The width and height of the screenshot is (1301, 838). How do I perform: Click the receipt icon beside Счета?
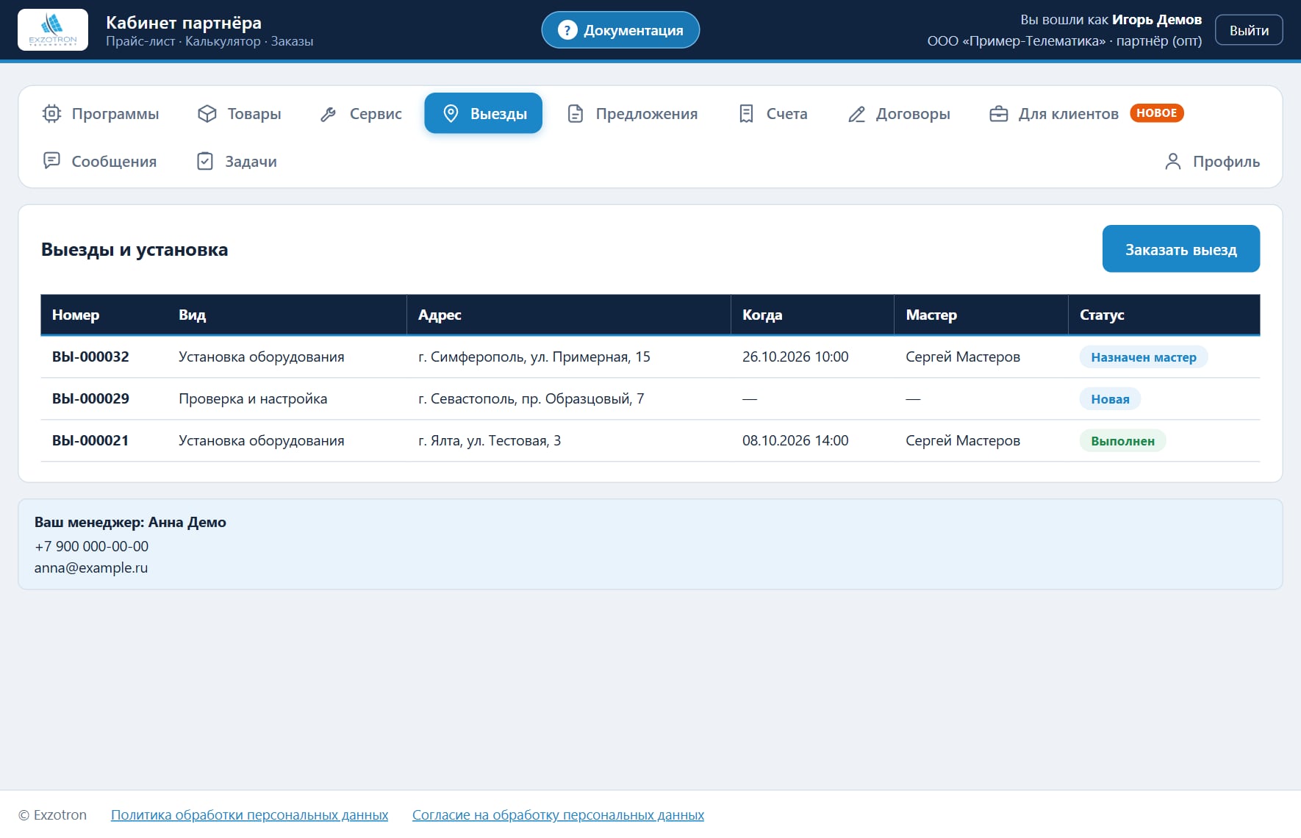(x=746, y=113)
